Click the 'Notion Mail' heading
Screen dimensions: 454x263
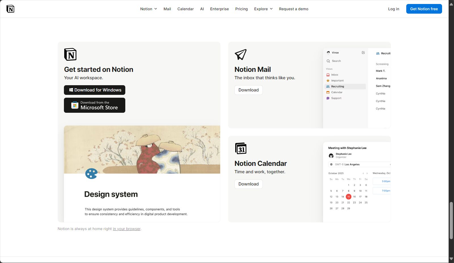coord(253,70)
